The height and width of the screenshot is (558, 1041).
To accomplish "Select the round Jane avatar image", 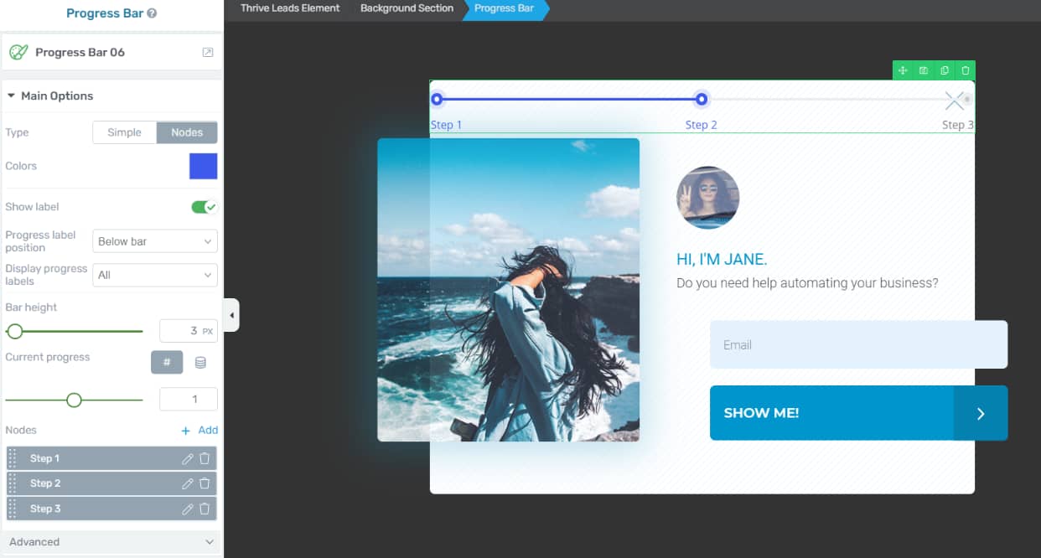I will (707, 198).
